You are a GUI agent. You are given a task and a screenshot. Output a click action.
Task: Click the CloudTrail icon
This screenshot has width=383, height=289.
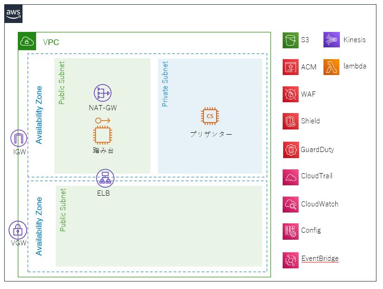(291, 177)
